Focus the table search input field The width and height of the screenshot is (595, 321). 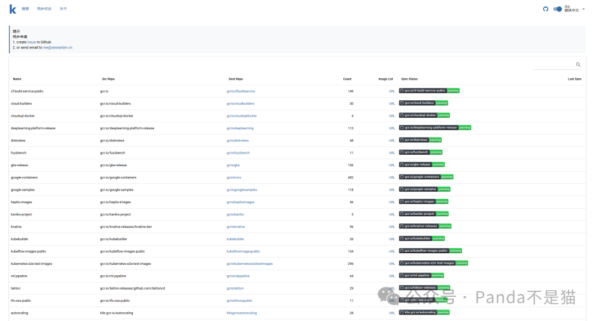point(554,65)
